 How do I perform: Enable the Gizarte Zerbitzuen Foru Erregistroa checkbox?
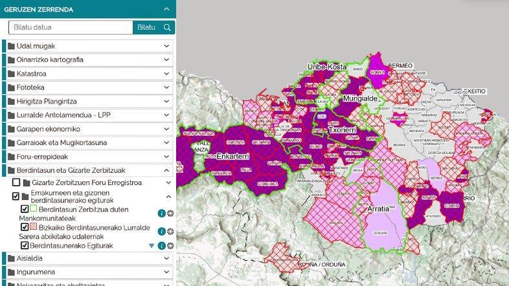point(16,183)
